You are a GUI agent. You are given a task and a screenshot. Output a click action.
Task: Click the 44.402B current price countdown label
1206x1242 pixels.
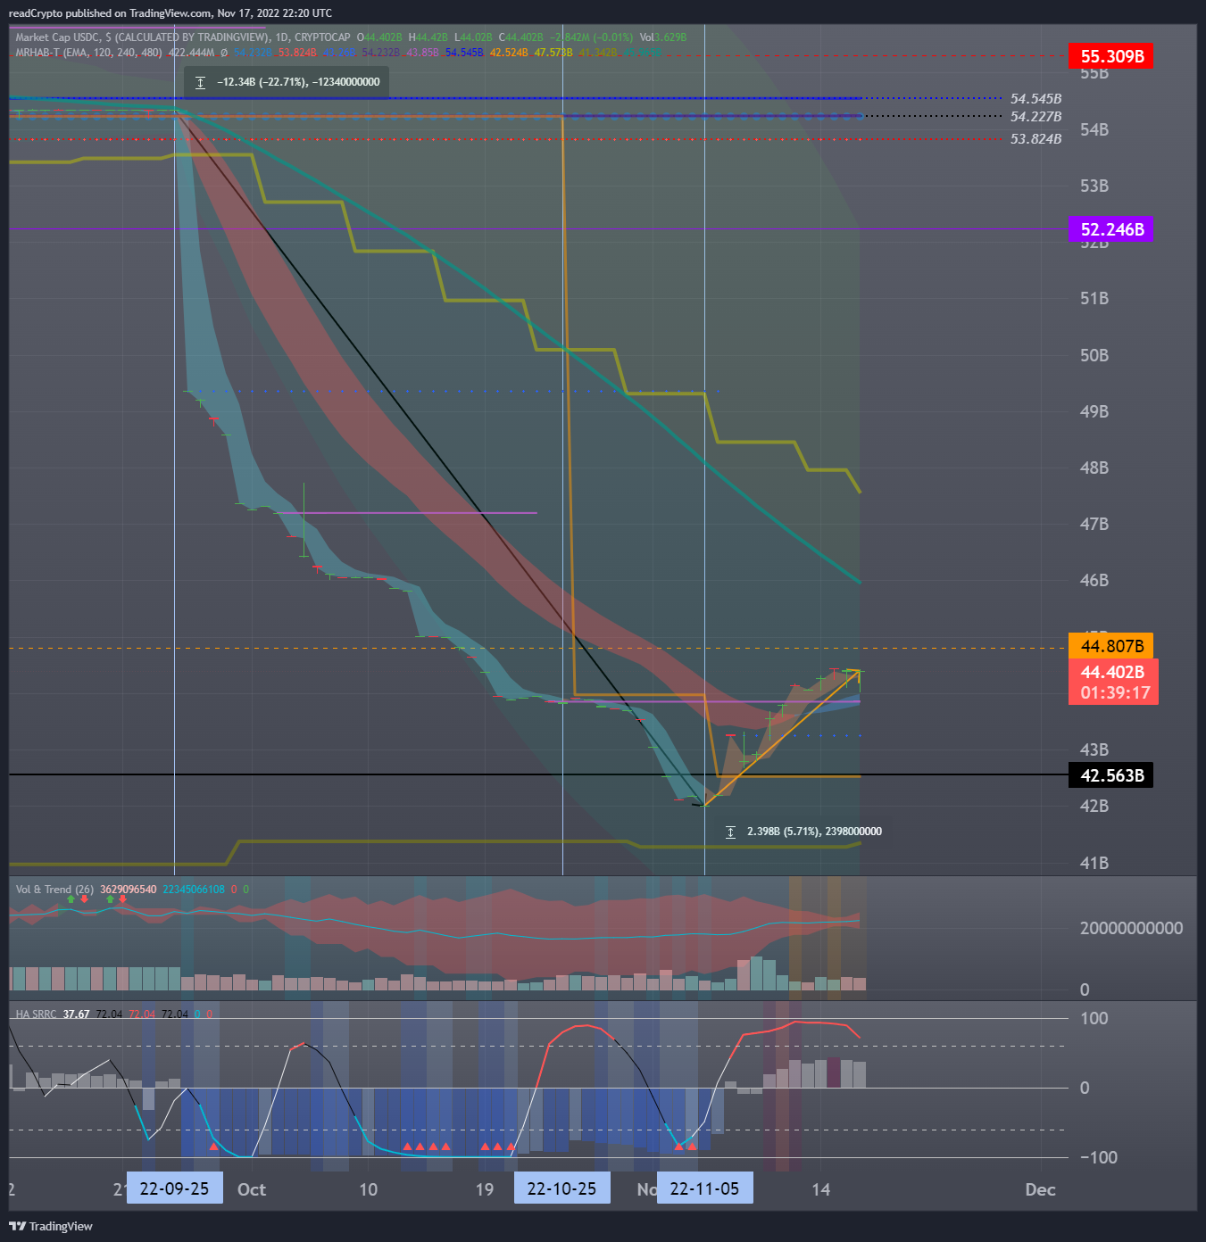coord(1113,683)
